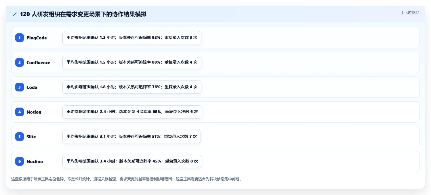The height and width of the screenshot is (195, 431).
Task: Click the arrow icon beside the title
Action: click(15, 14)
